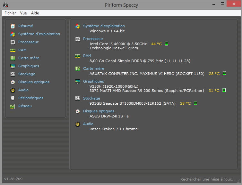Open Système d'exploitation heading link in summary
Viewport: 242px width, 185px height.
click(104, 26)
